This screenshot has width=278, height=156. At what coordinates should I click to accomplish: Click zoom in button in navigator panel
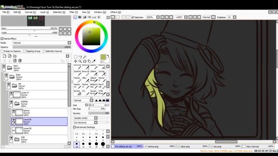[65, 29]
